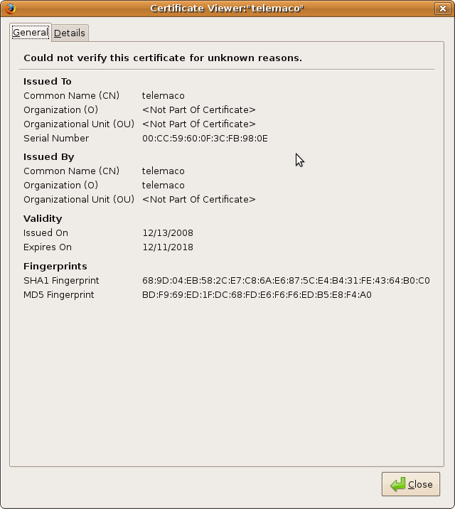Click the SHA1 fingerprint value

[286, 281]
